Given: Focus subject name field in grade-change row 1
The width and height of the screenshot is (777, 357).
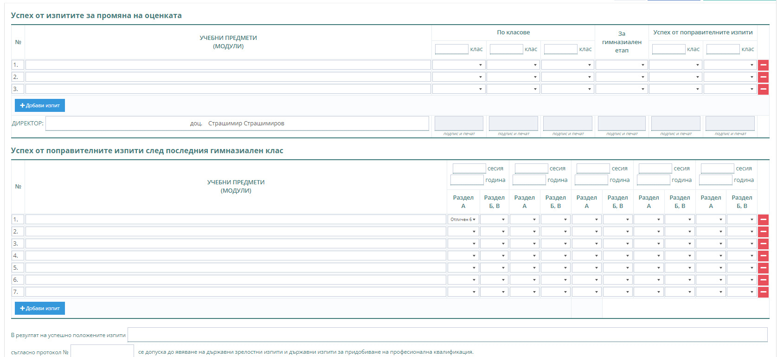Looking at the screenshot, I should 228,65.
